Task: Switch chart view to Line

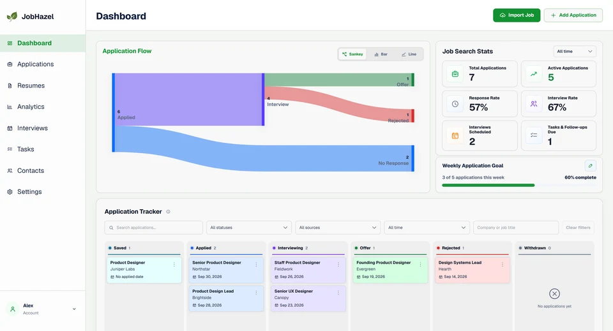Action: [409, 54]
